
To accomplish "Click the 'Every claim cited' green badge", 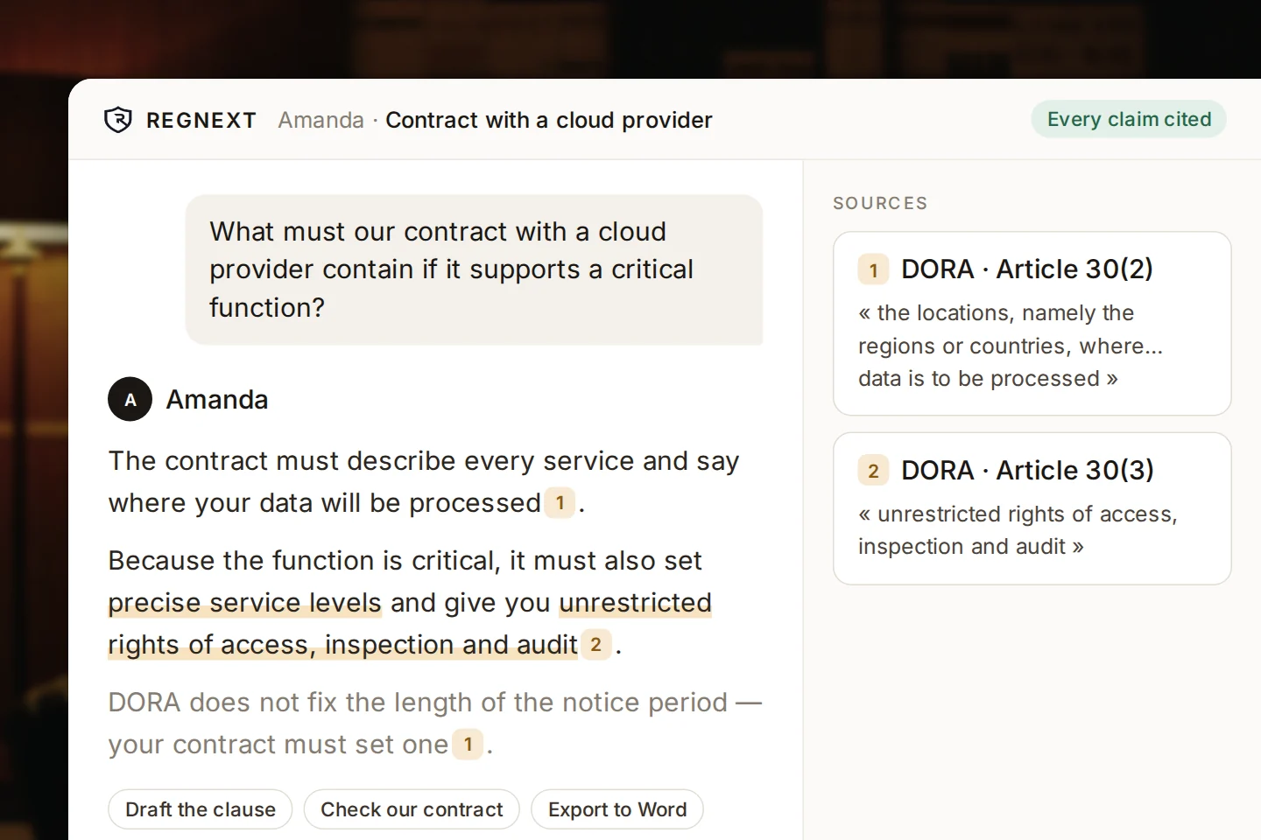I will point(1129,119).
